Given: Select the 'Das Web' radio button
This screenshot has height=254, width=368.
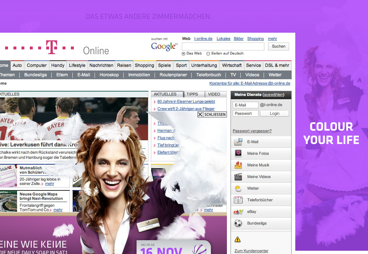Looking at the screenshot, I should click(x=184, y=54).
